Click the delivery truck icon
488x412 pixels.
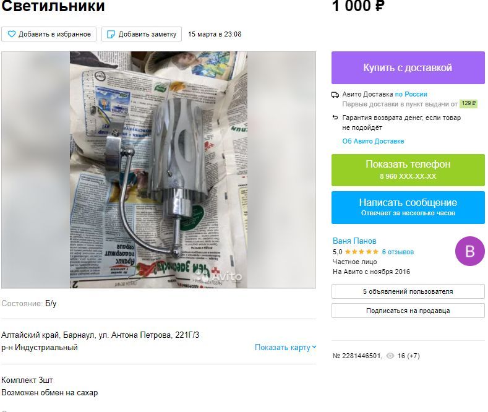[335, 95]
